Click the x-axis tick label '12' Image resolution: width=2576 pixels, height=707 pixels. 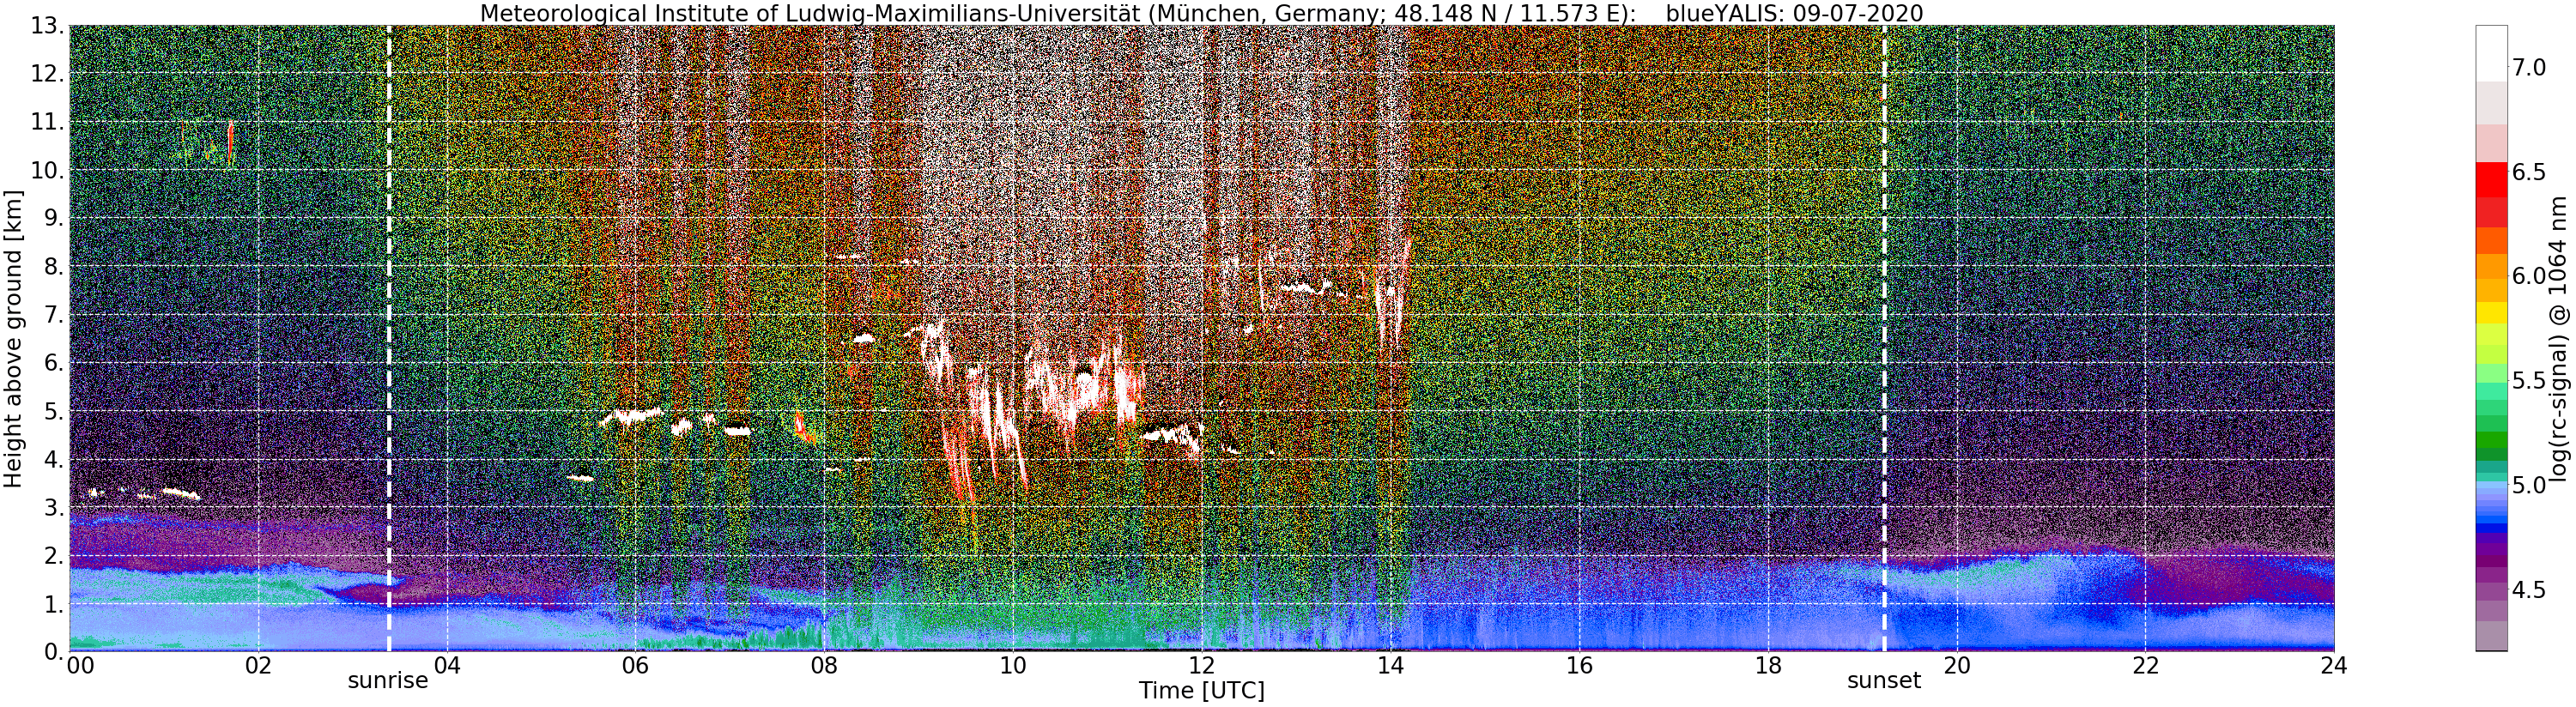coord(1202,667)
